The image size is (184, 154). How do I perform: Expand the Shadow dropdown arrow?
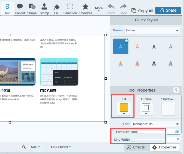(x=175, y=99)
